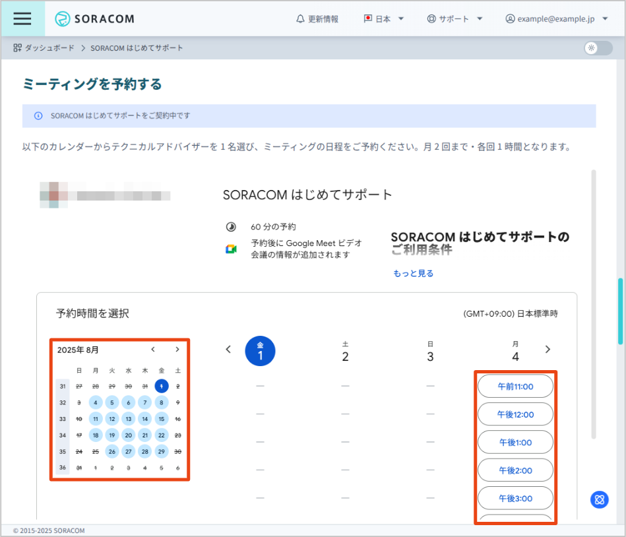This screenshot has width=626, height=537.
Task: Toggle the light/dark theme switch
Action: coord(598,48)
